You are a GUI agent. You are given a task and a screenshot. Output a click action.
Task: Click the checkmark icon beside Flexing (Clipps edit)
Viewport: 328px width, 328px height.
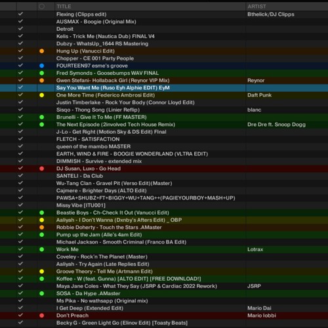click(x=20, y=14)
